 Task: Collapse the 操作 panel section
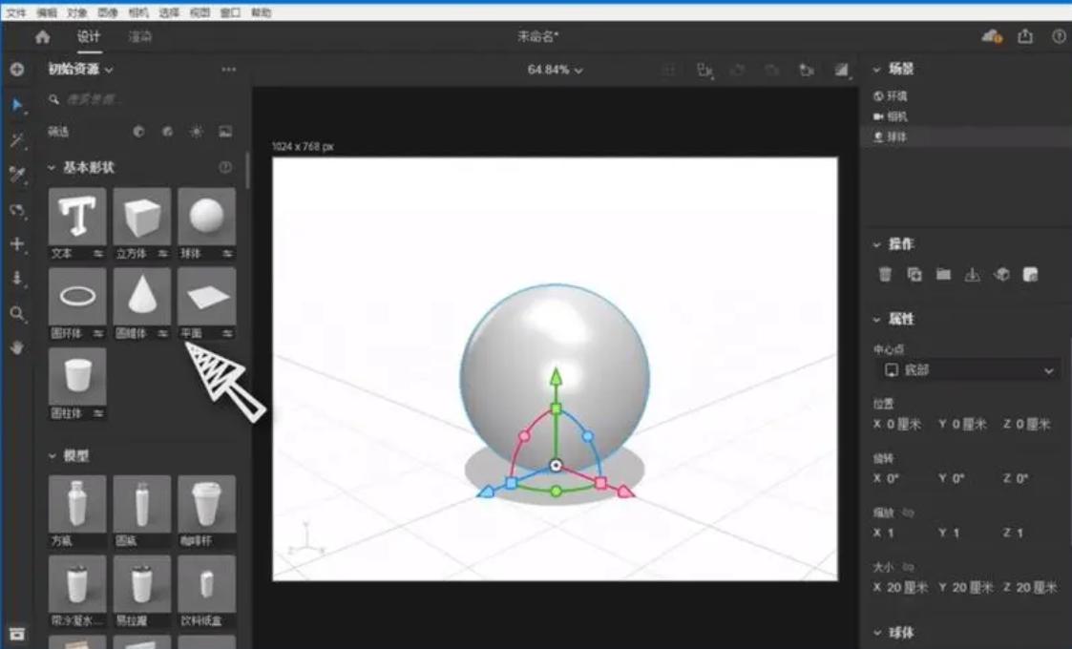tap(877, 244)
